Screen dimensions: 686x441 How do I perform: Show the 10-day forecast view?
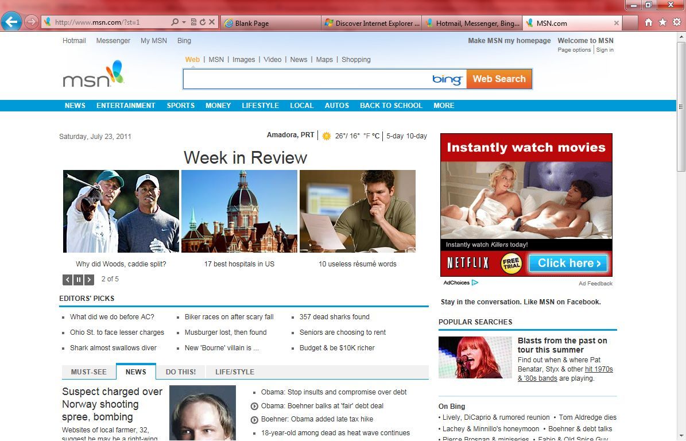pyautogui.click(x=418, y=136)
